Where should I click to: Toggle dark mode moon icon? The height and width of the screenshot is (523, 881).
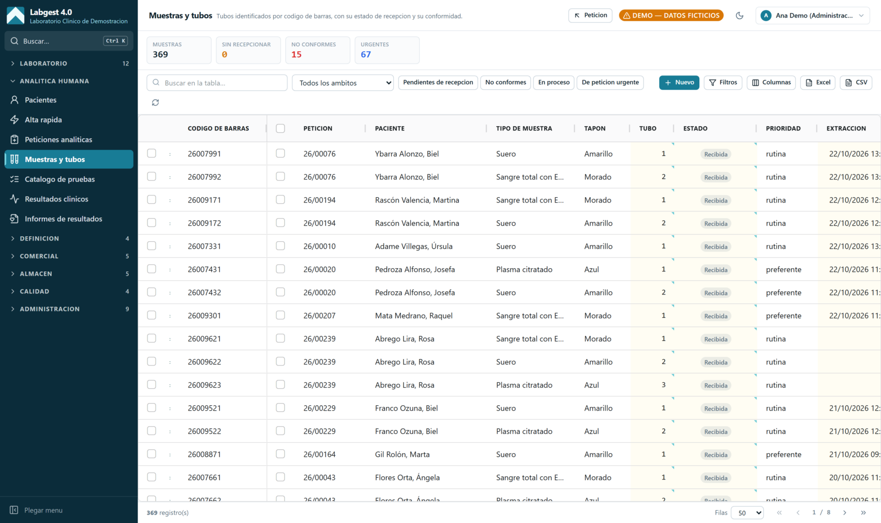(739, 15)
